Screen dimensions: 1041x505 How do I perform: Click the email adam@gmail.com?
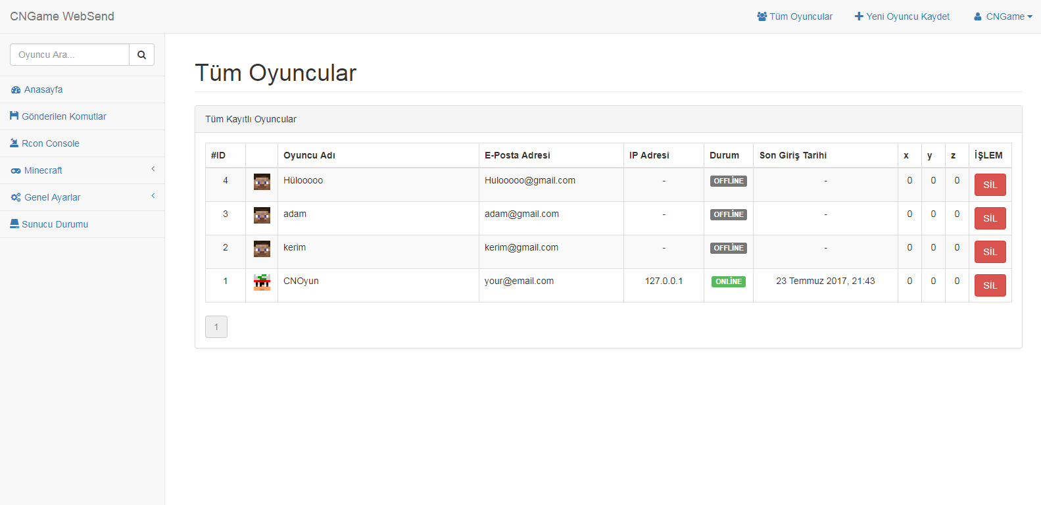pyautogui.click(x=521, y=214)
